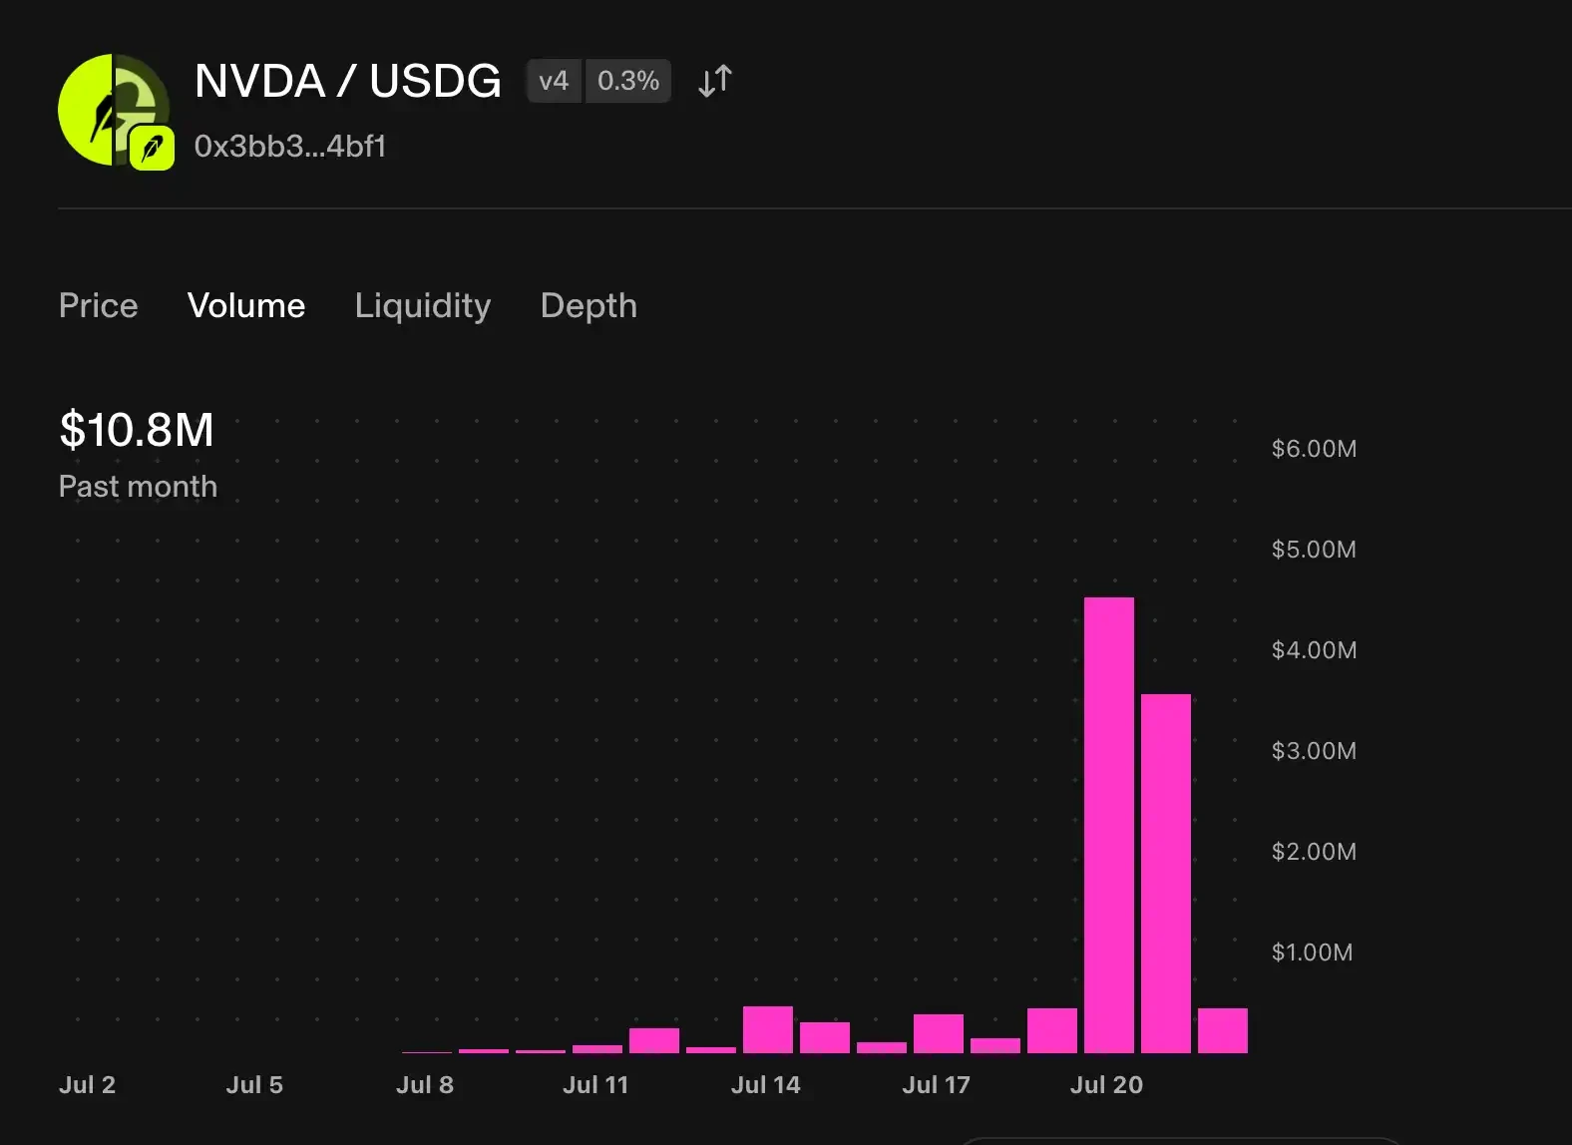Click the small network badge on token logo

pos(152,149)
